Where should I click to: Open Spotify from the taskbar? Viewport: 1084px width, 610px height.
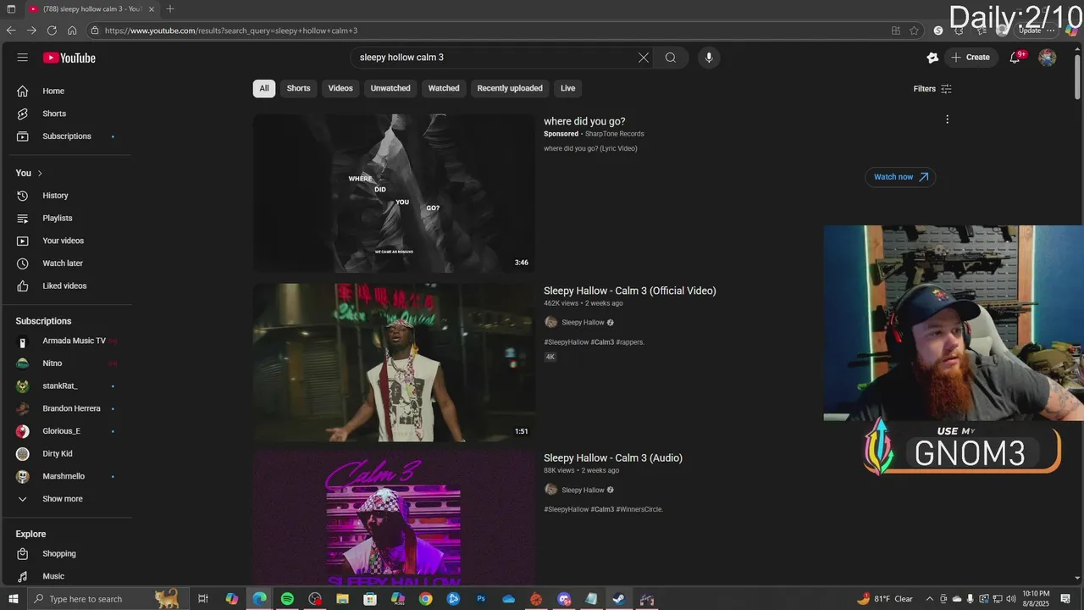tap(287, 599)
